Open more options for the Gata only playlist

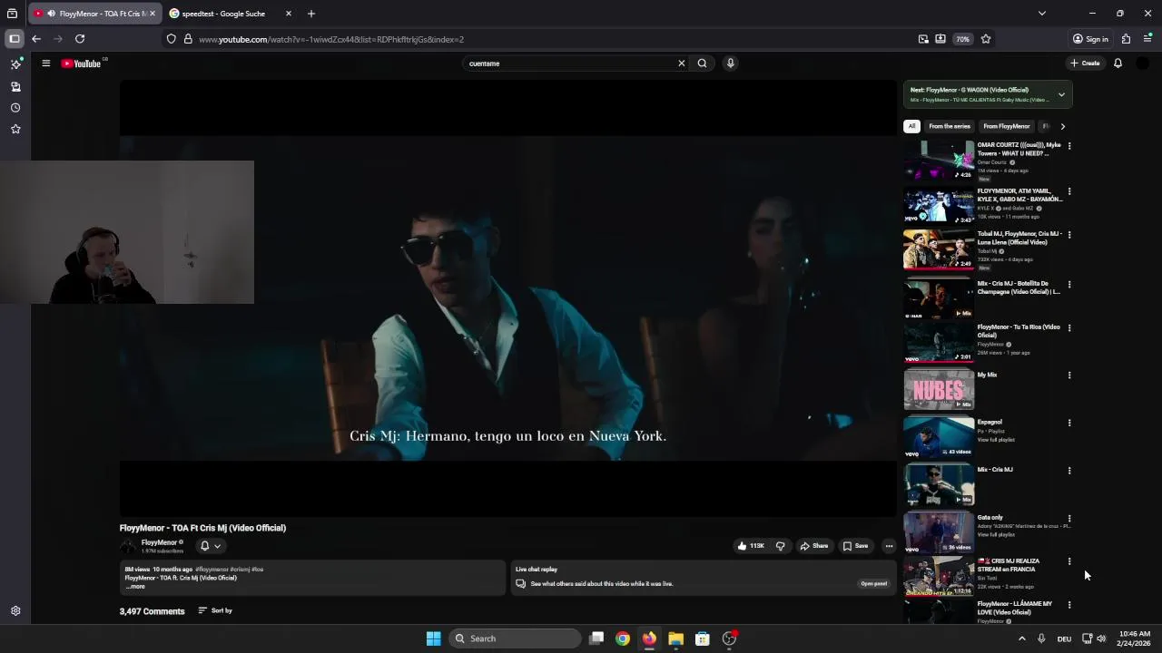click(x=1069, y=519)
